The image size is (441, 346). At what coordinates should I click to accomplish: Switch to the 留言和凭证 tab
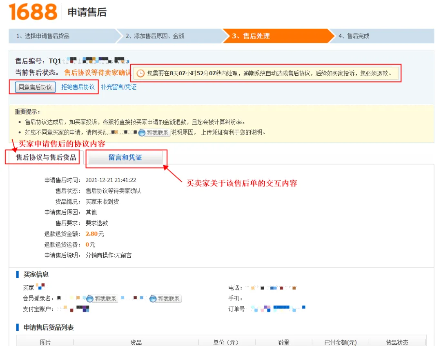pos(125,157)
